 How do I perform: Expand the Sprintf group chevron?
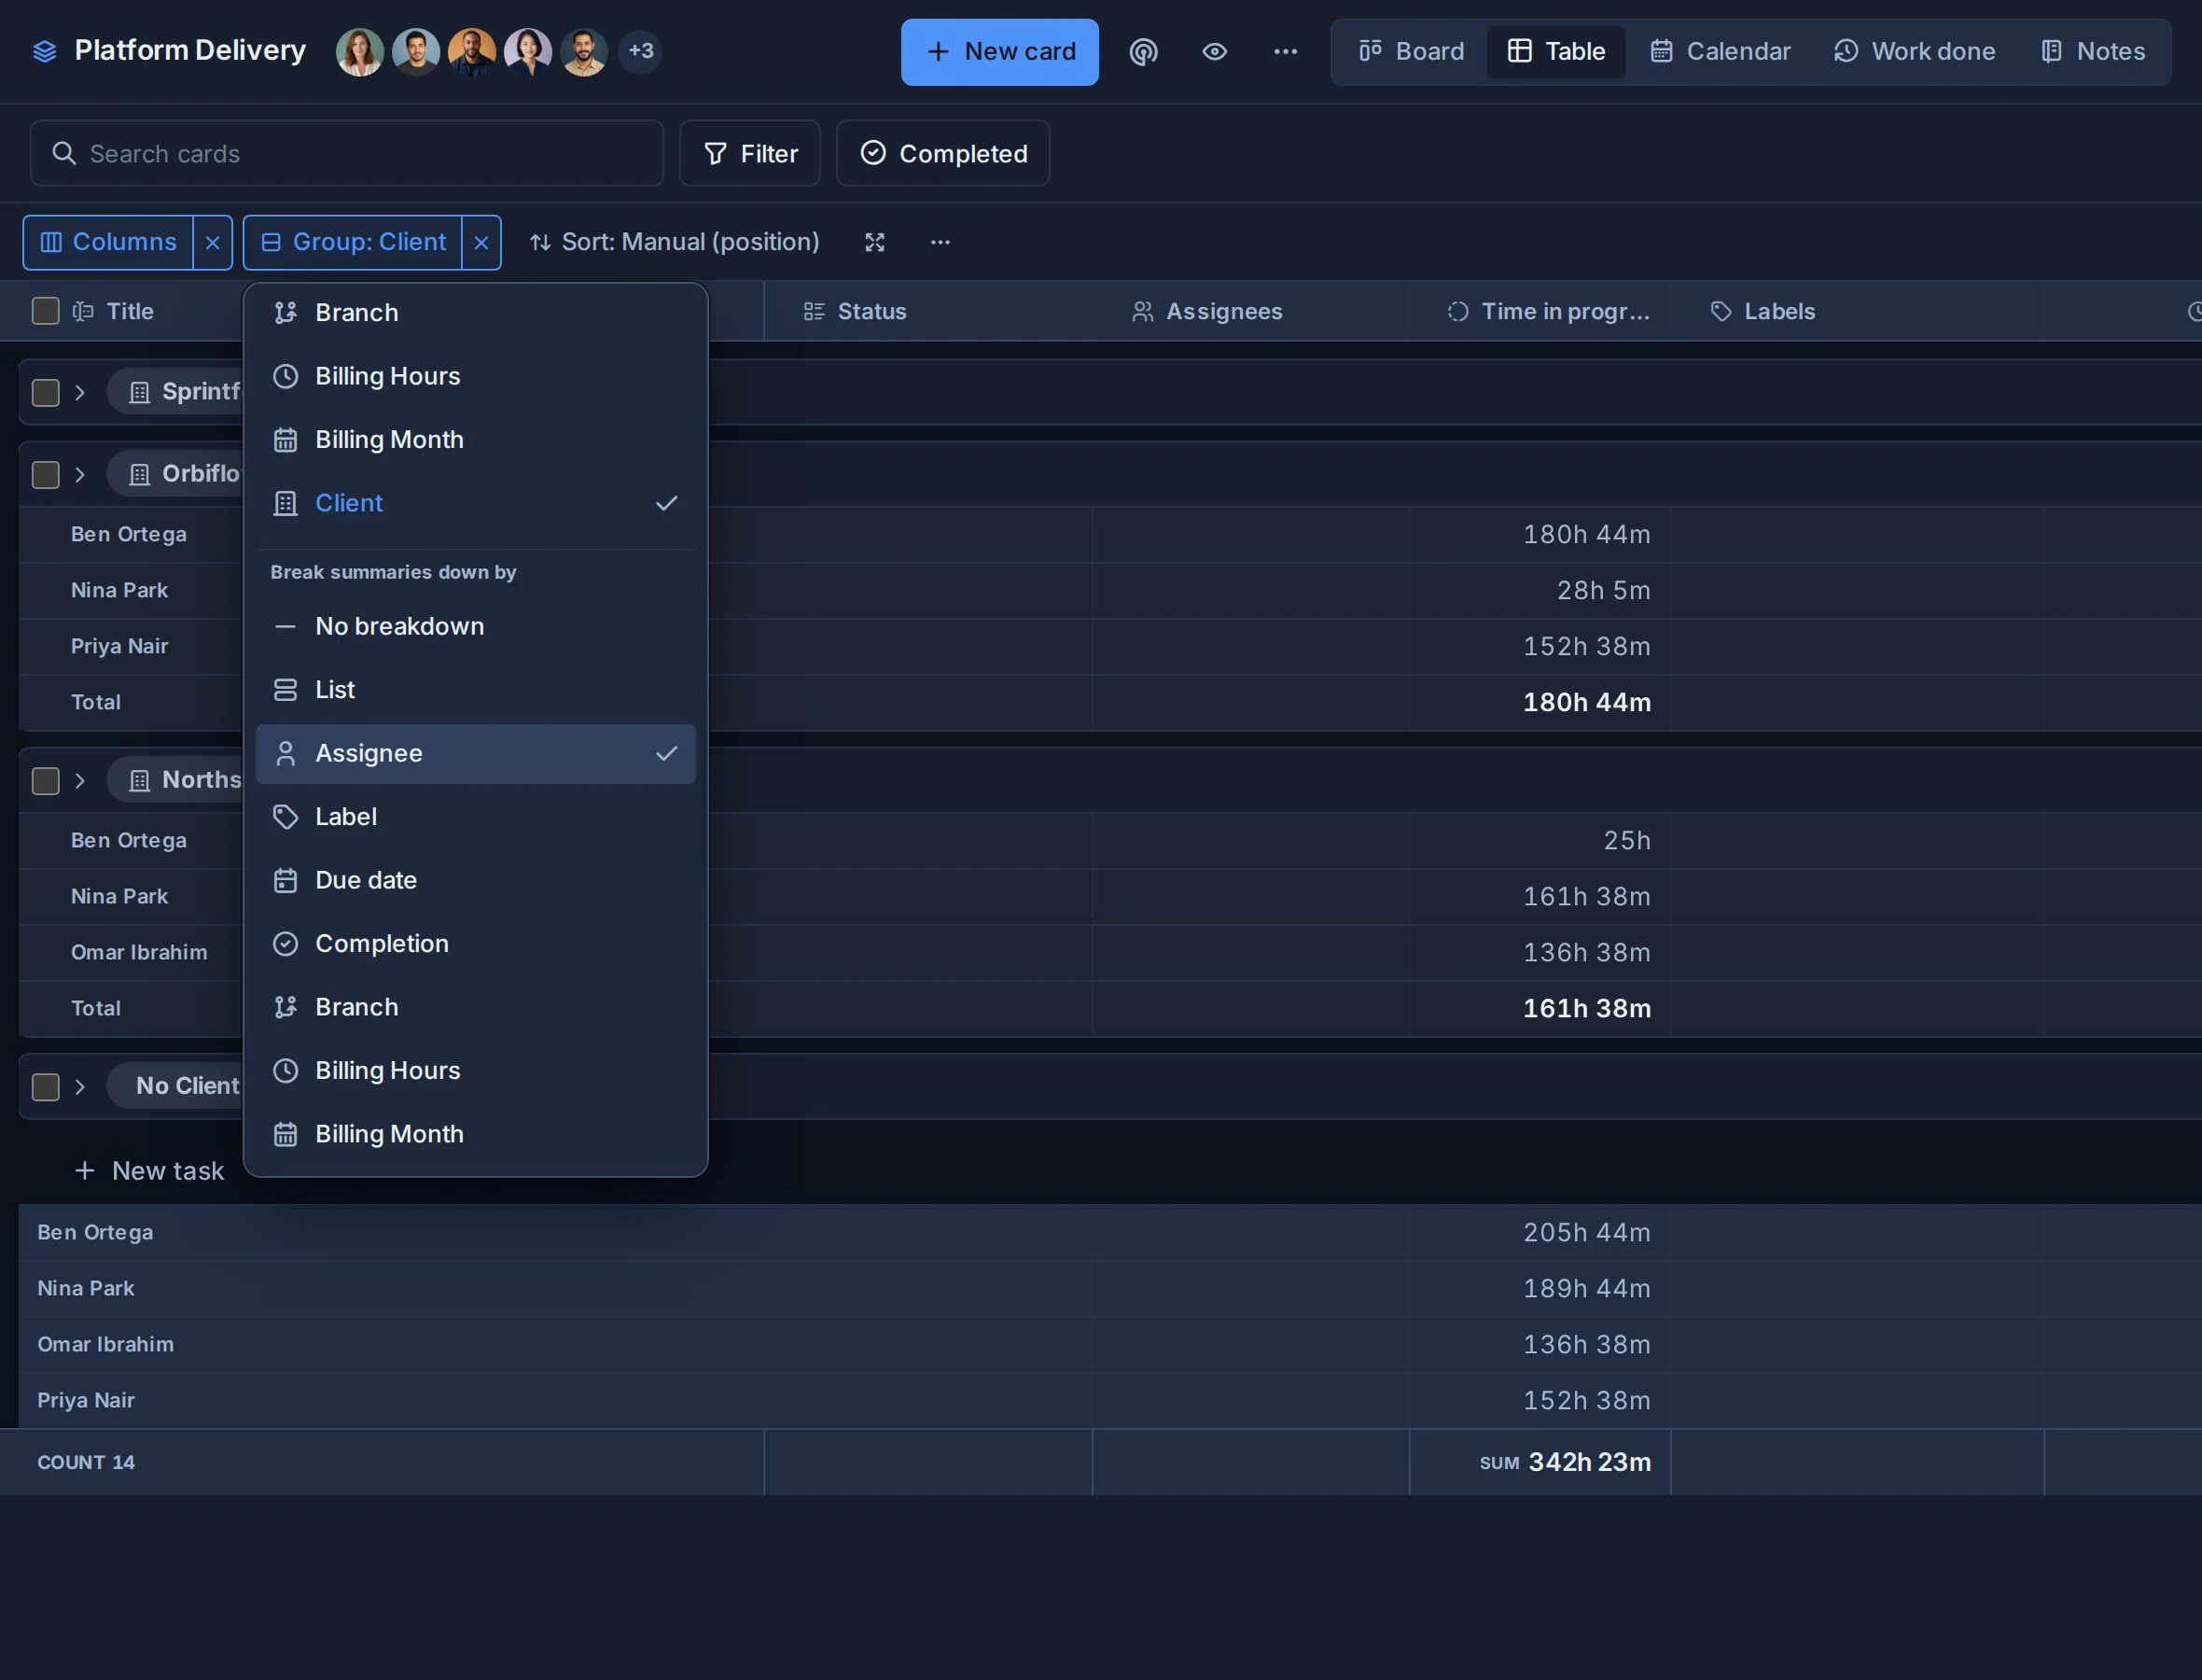coord(80,392)
